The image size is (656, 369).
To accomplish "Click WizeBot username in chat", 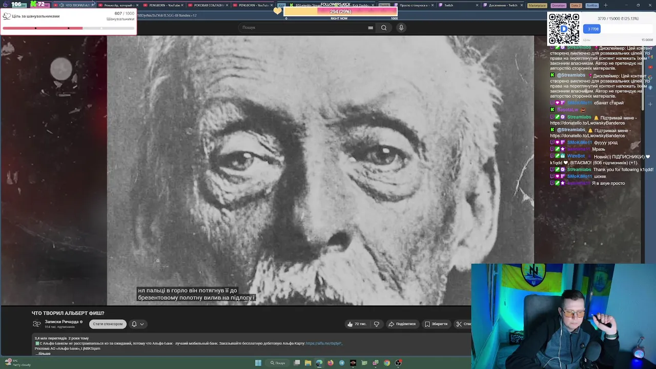I will [576, 156].
